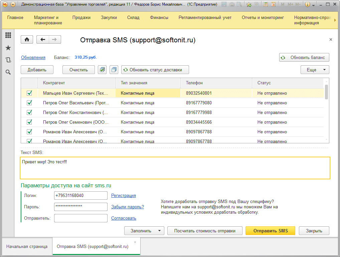Go to the home page icon
Image resolution: width=340 pixels, height=257 pixels.
pyautogui.click(x=27, y=40)
